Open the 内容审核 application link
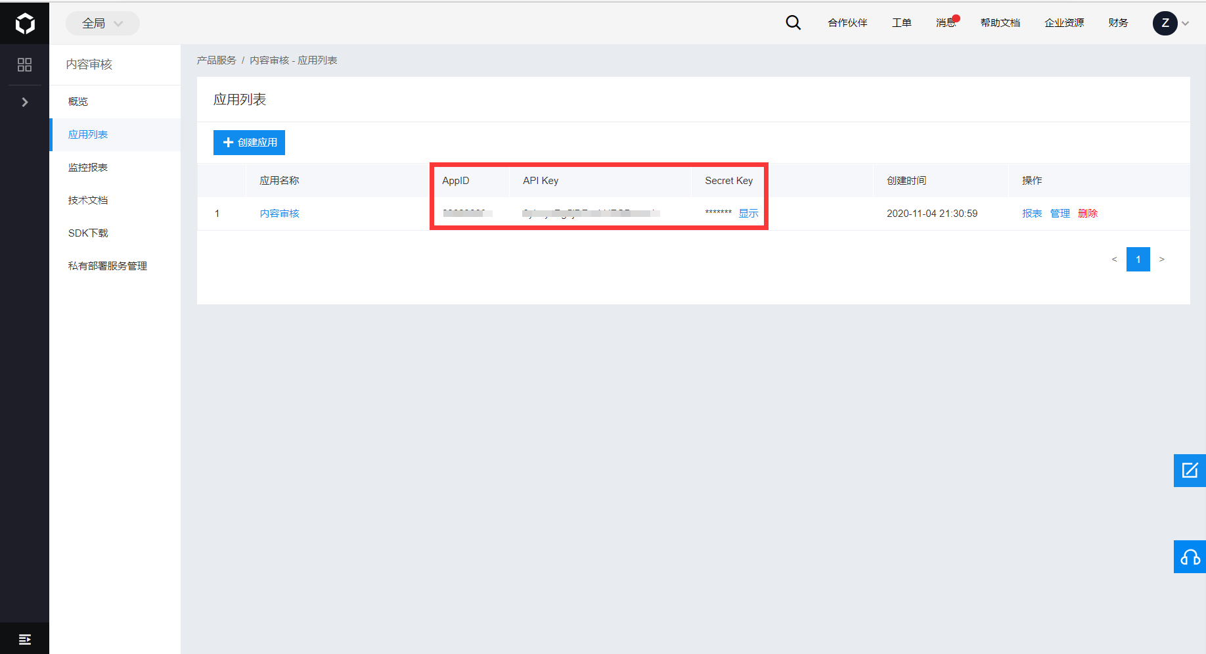This screenshot has height=654, width=1206. coord(279,214)
